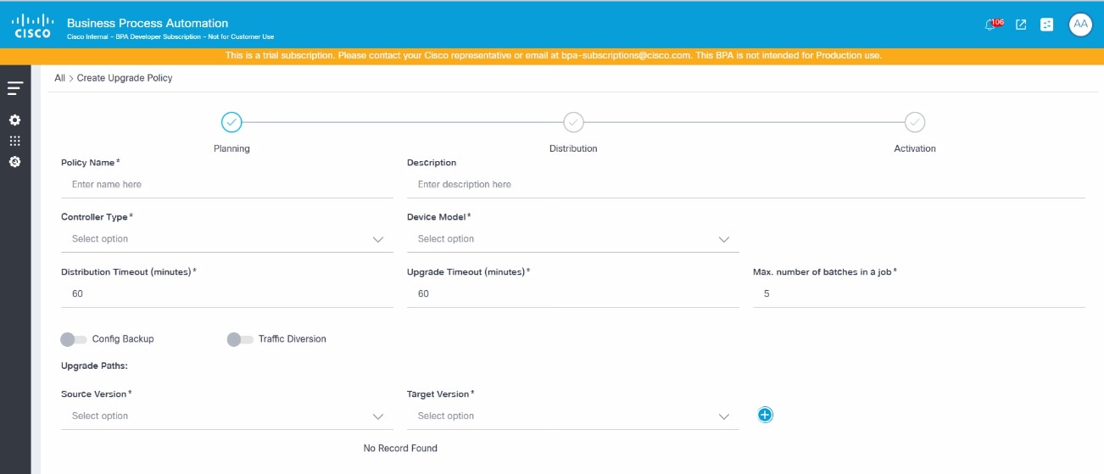Screen dimensions: 1104x474
Task: Open the Controller Type dropdown
Action: [x=226, y=239]
